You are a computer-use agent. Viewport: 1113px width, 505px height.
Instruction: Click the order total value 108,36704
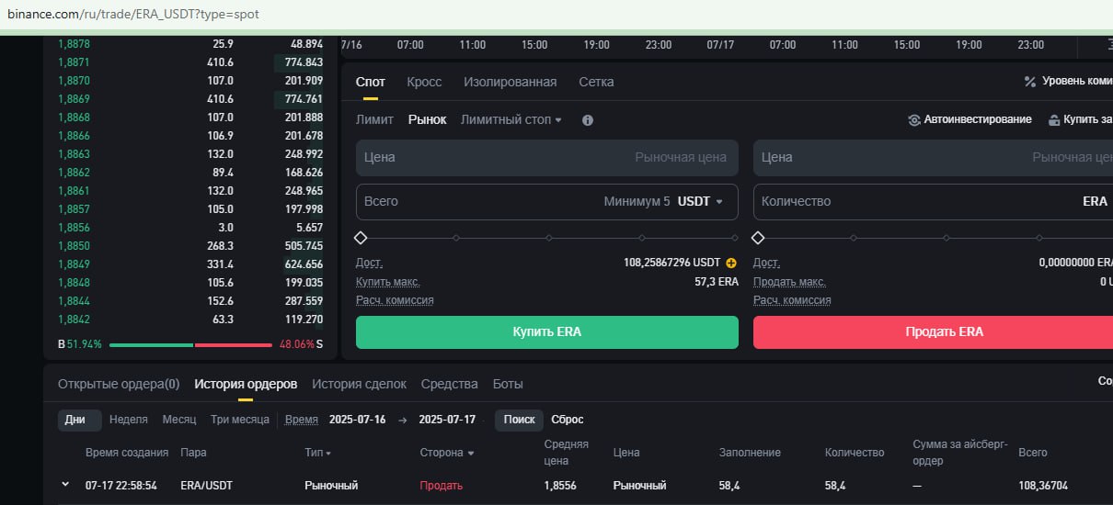(1043, 485)
